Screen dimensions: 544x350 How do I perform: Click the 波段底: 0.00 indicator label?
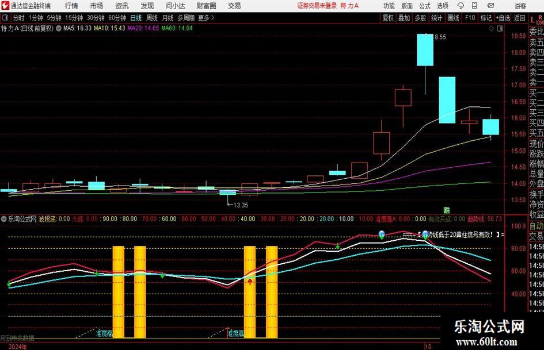pyautogui.click(x=54, y=219)
